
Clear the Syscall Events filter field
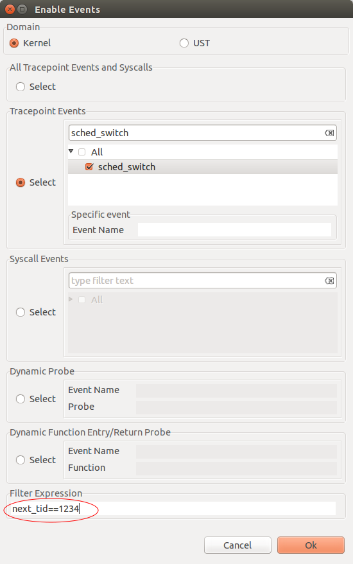pyautogui.click(x=329, y=281)
